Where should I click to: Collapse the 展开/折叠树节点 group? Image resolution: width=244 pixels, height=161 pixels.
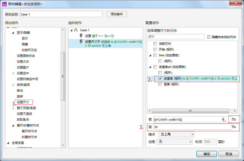coord(13,125)
